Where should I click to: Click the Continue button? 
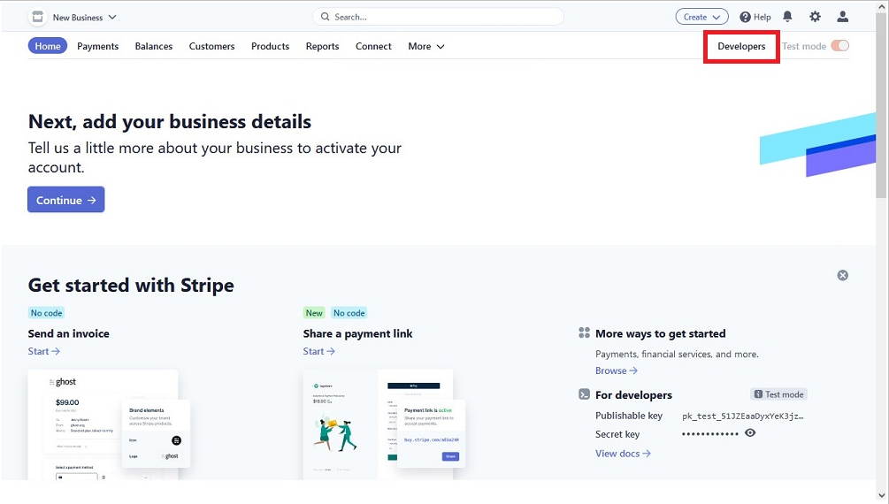(65, 200)
